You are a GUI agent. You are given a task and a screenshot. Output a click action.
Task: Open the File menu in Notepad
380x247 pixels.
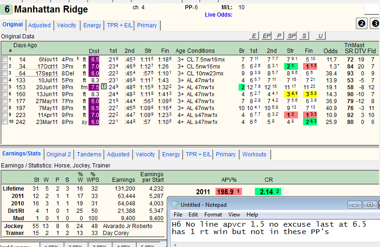point(178,215)
